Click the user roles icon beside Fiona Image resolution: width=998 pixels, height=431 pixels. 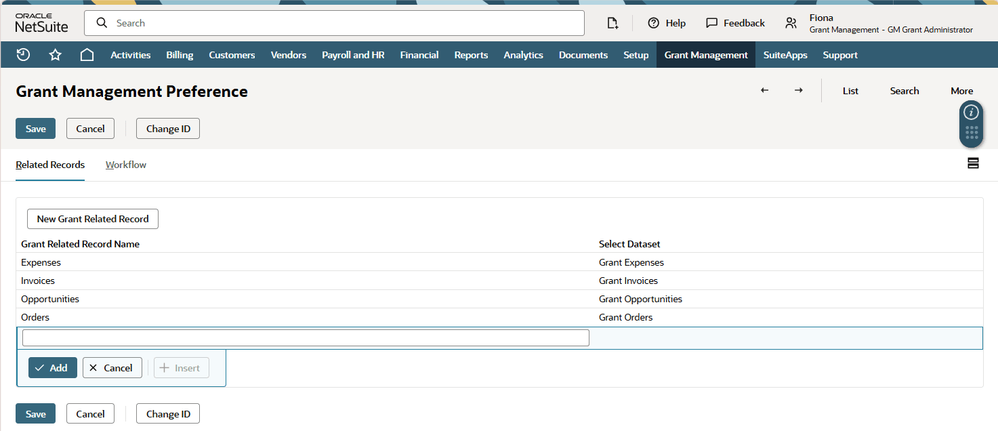(791, 22)
